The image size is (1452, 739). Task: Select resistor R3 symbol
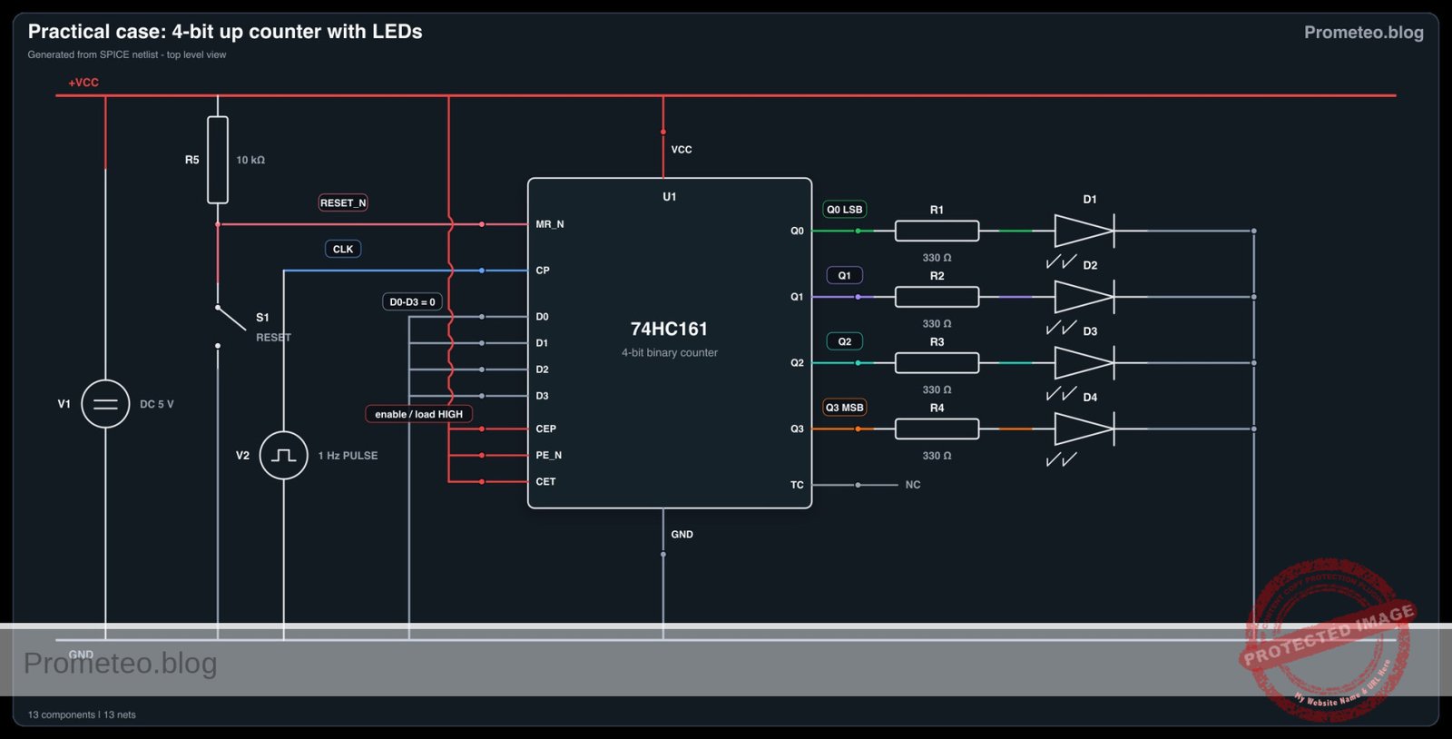(x=937, y=363)
